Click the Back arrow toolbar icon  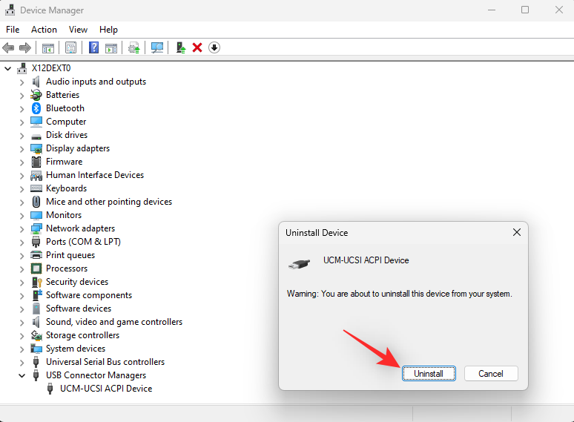[8, 47]
